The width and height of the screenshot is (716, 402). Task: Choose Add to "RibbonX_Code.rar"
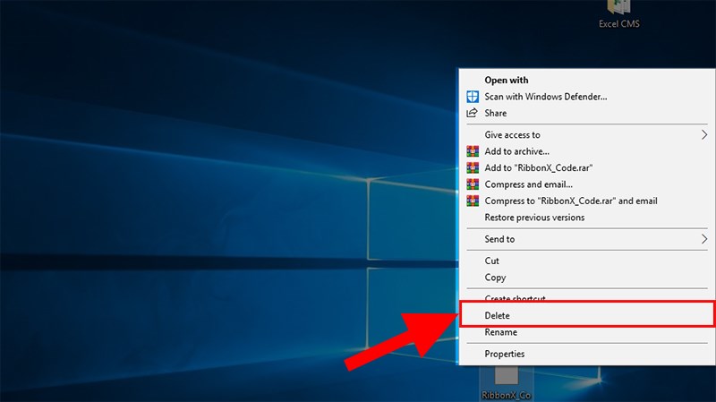(587, 167)
